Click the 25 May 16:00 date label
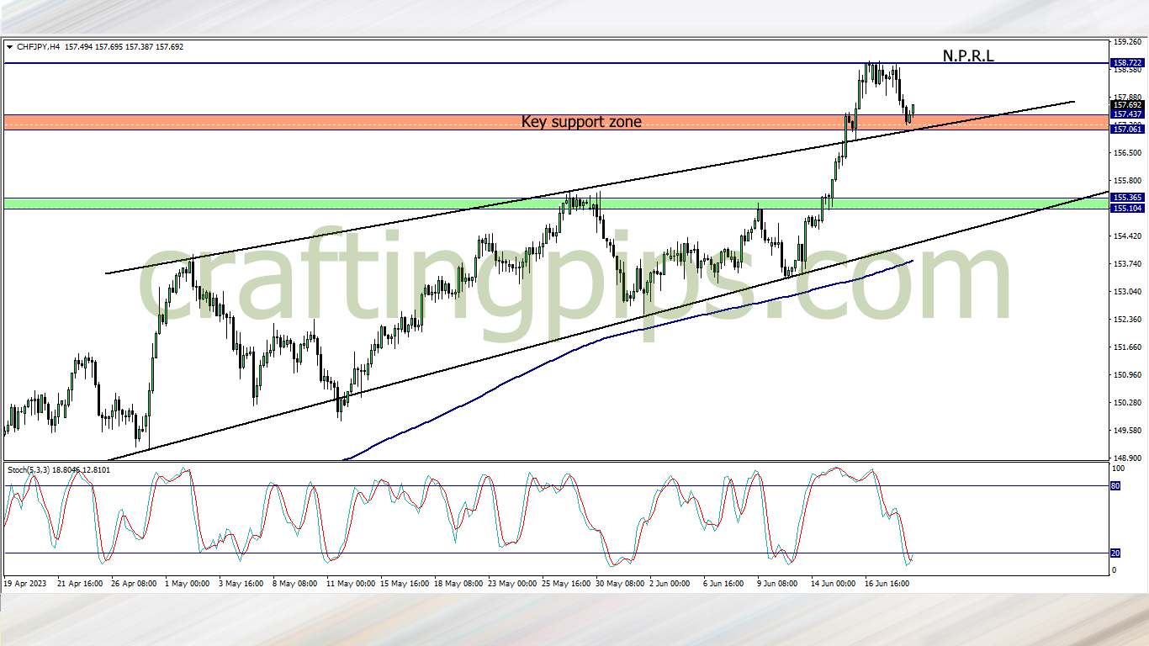1149x646 pixels. 565,582
